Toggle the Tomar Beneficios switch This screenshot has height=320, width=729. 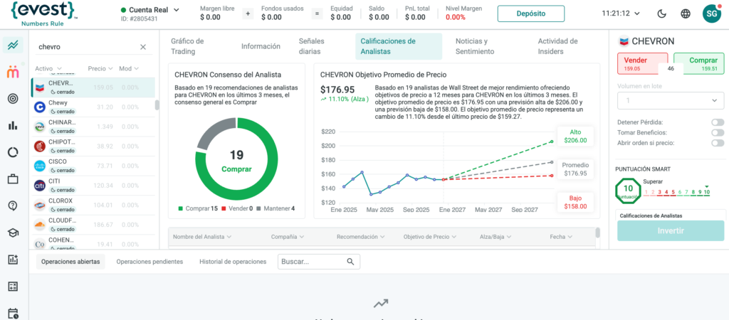(x=718, y=133)
